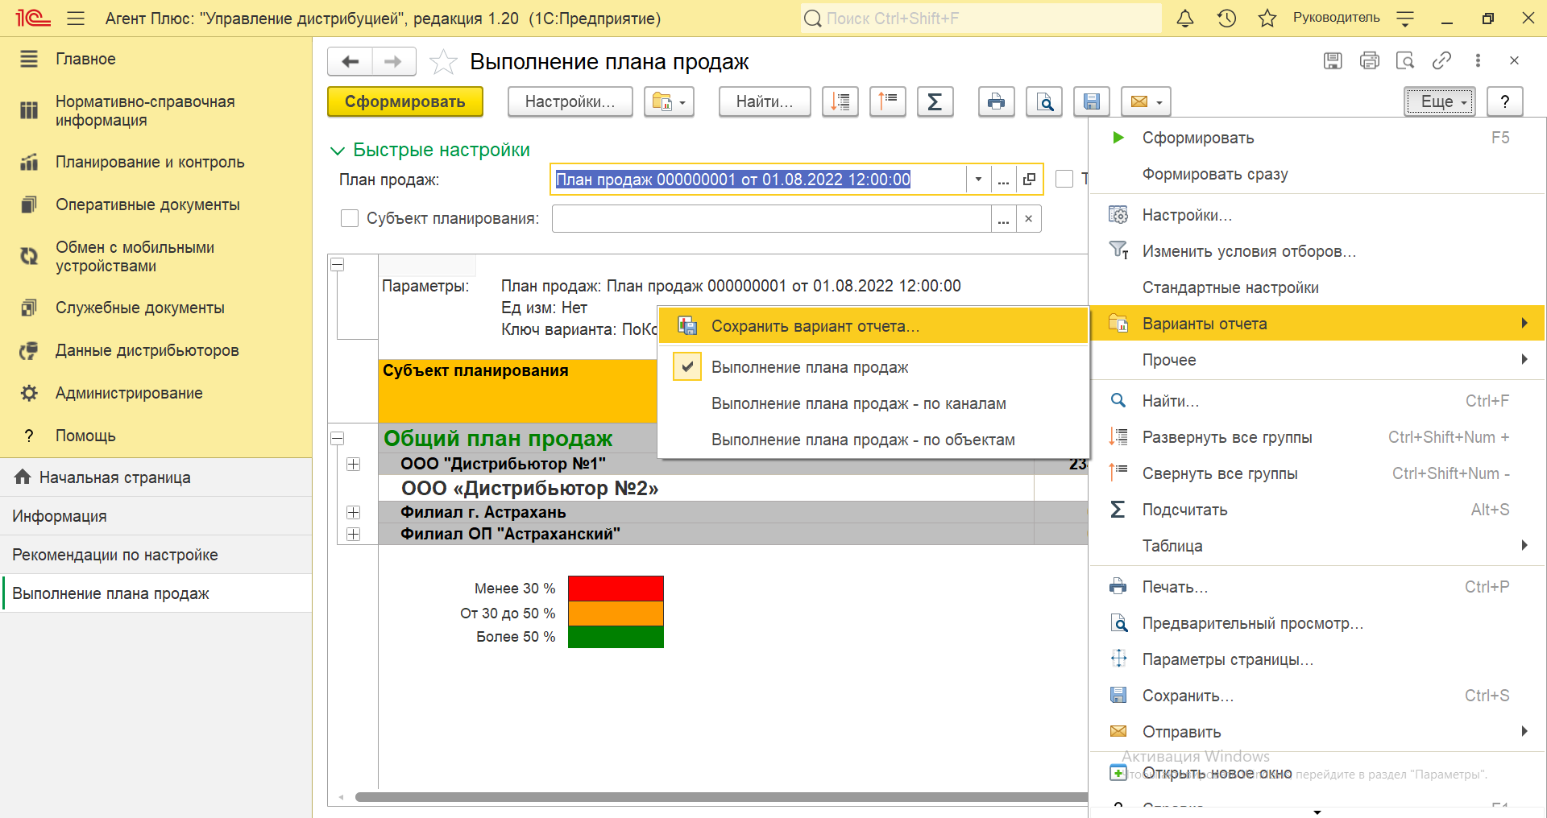Open selection dialog for План продаж (…)
Viewport: 1547px width, 818px height.
coord(1003,180)
